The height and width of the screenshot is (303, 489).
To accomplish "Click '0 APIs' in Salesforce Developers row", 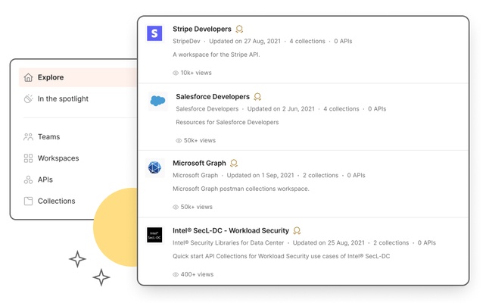I will (377, 109).
